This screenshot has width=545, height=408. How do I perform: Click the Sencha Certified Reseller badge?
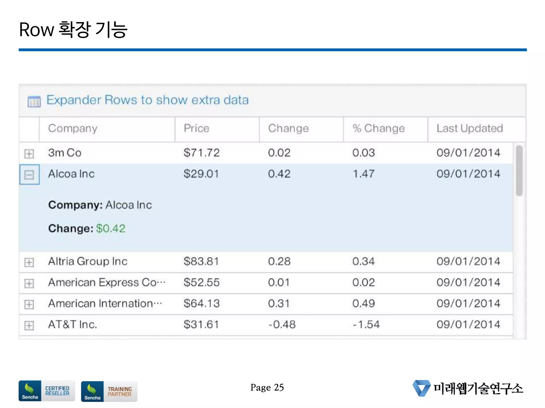coord(47,391)
